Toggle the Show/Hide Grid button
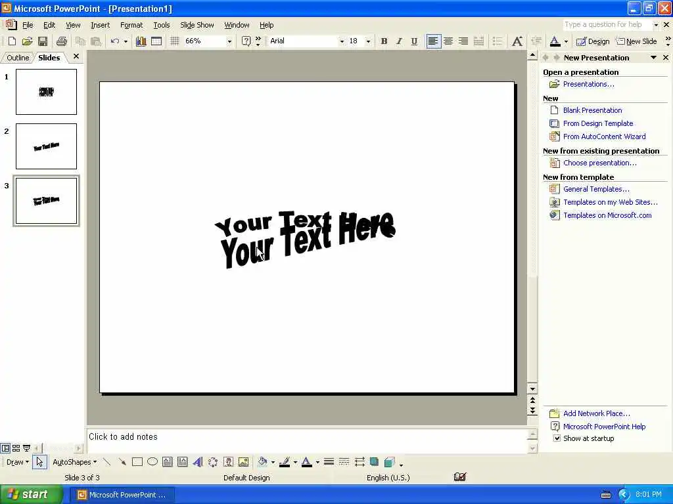This screenshot has width=673, height=504. pos(175,41)
